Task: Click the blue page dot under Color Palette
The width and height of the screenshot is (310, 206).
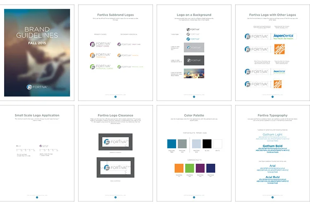Action: point(194,197)
